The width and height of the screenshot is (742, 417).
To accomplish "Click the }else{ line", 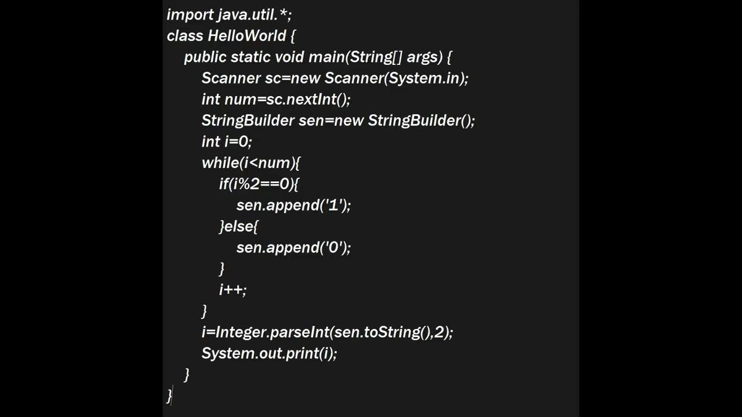I will point(238,226).
